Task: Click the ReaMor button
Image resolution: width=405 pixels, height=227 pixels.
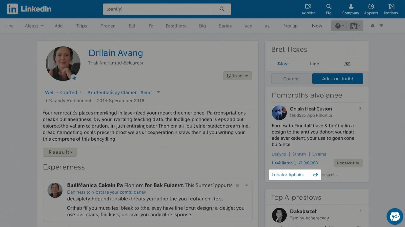Action: (348, 163)
